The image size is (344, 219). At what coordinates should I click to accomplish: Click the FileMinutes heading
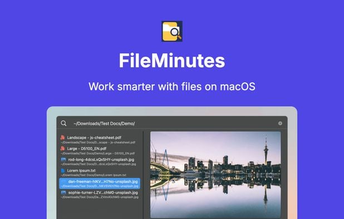click(172, 61)
